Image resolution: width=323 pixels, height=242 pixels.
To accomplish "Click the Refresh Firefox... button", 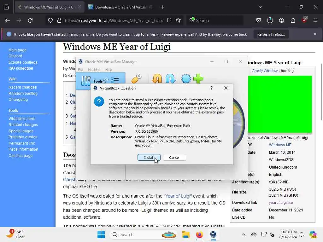I will click(x=271, y=34).
